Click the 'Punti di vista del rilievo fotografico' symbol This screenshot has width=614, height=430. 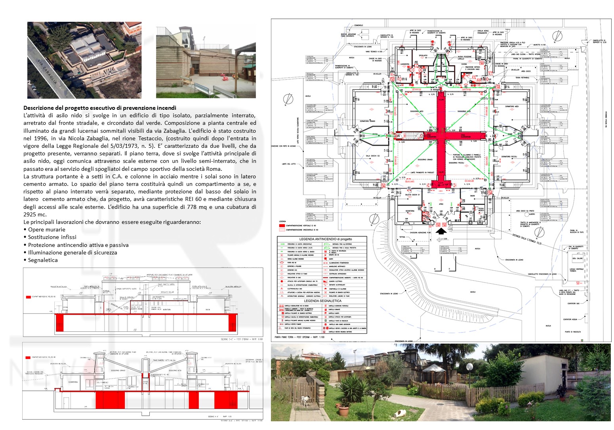(x=280, y=328)
